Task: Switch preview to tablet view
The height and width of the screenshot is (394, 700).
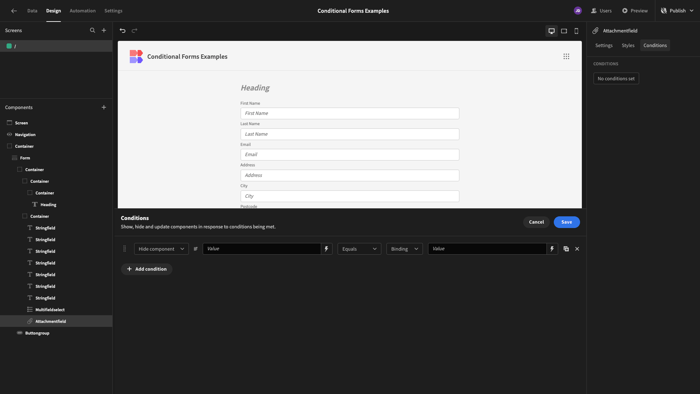Action: 564,31
